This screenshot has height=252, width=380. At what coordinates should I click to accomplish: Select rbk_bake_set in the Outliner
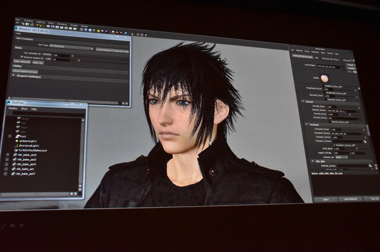(x=25, y=169)
